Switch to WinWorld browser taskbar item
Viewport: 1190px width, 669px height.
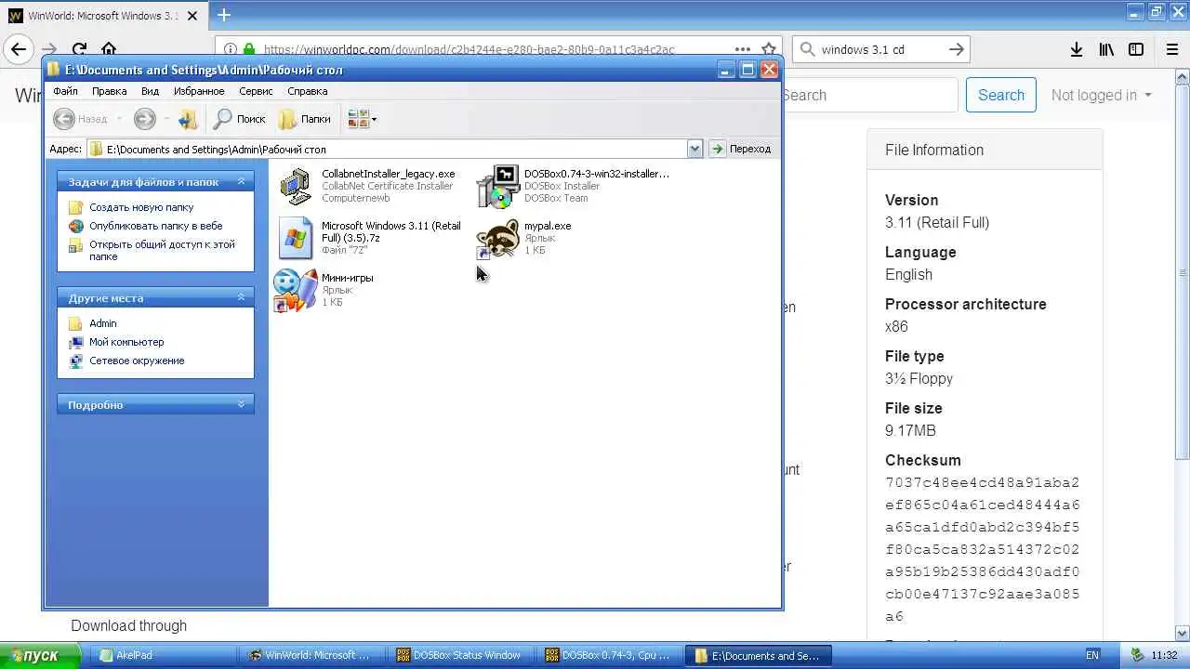(x=312, y=655)
